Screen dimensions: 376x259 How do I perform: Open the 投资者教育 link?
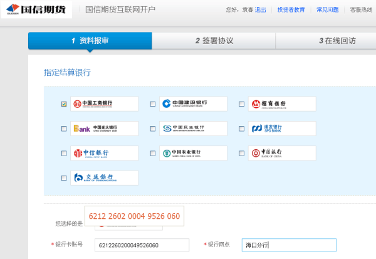click(x=291, y=9)
